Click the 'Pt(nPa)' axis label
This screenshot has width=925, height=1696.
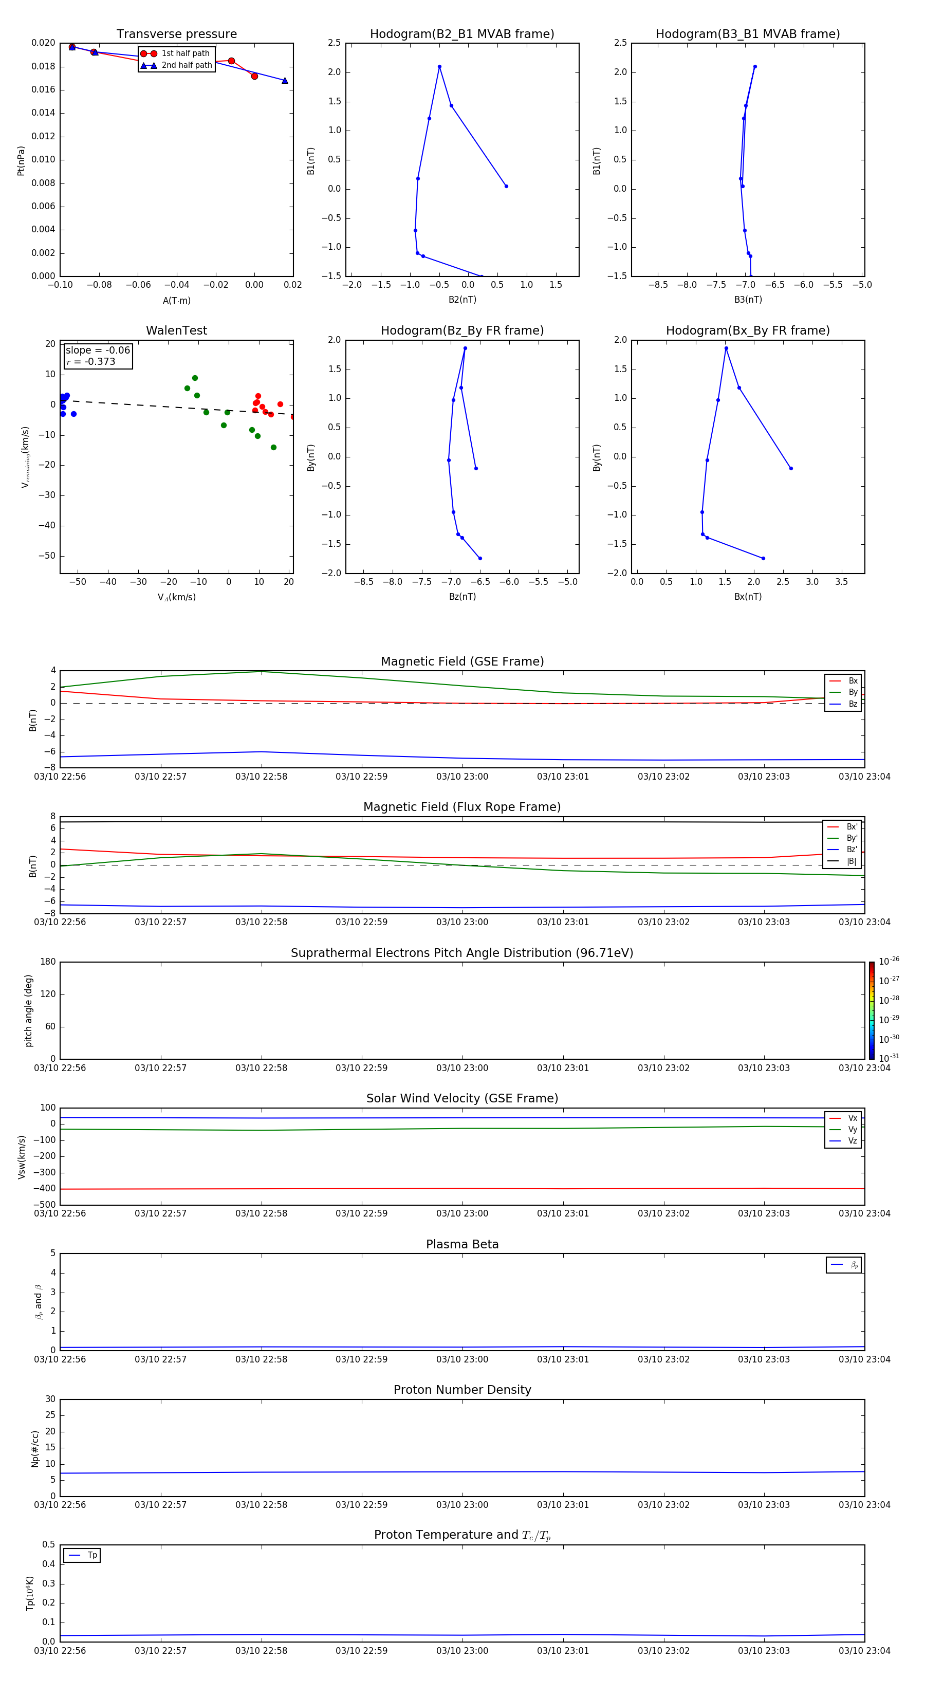tap(21, 160)
